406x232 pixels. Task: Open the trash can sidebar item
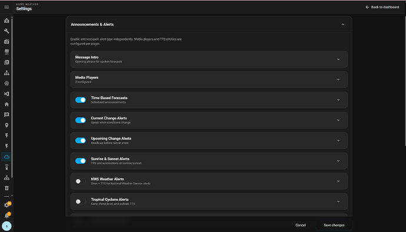tap(6, 188)
